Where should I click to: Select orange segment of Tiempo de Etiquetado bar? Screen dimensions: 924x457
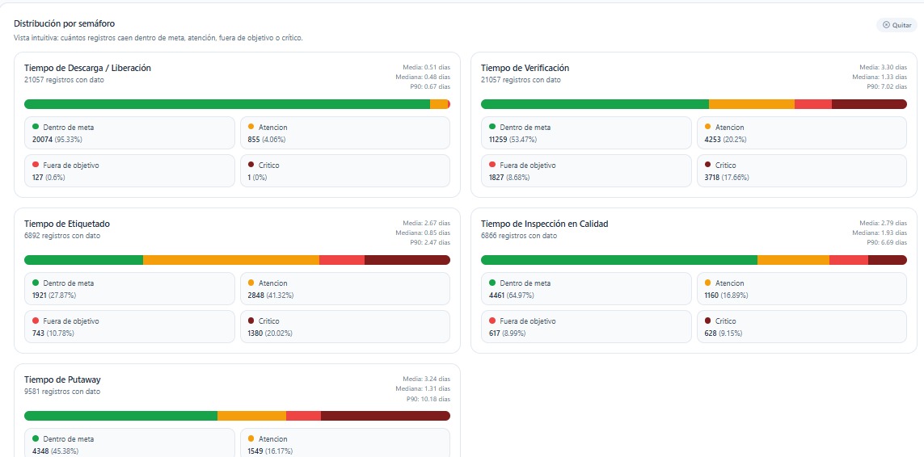tap(231, 260)
